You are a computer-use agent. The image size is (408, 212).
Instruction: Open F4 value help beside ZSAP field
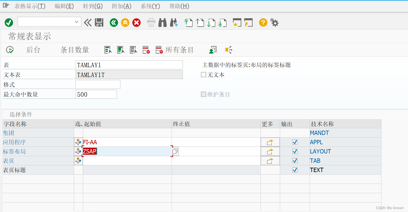pyautogui.click(x=175, y=151)
